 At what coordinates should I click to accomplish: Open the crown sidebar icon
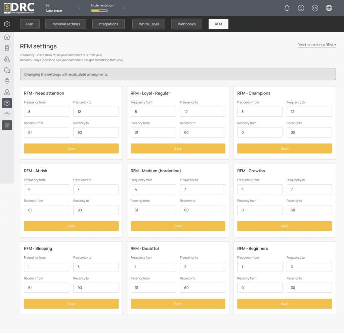[x=7, y=114]
